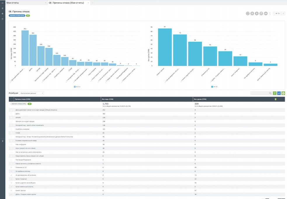Screen dimensions: 287x199
Task: Click the total deals value '329'
Action: click(x=196, y=104)
